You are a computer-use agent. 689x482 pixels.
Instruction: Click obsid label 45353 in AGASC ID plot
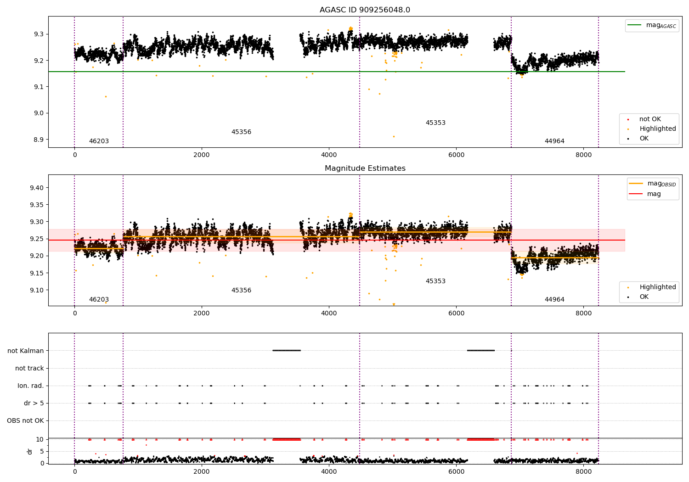point(435,123)
